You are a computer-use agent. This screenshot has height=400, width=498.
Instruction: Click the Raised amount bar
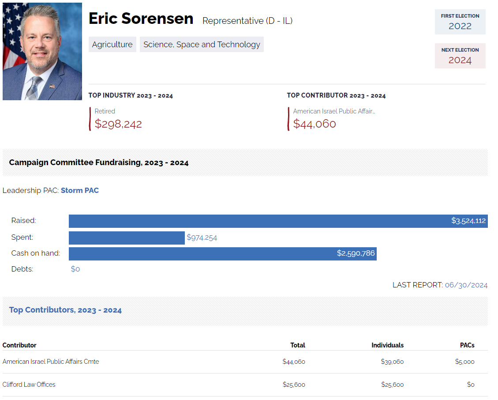pyautogui.click(x=278, y=221)
